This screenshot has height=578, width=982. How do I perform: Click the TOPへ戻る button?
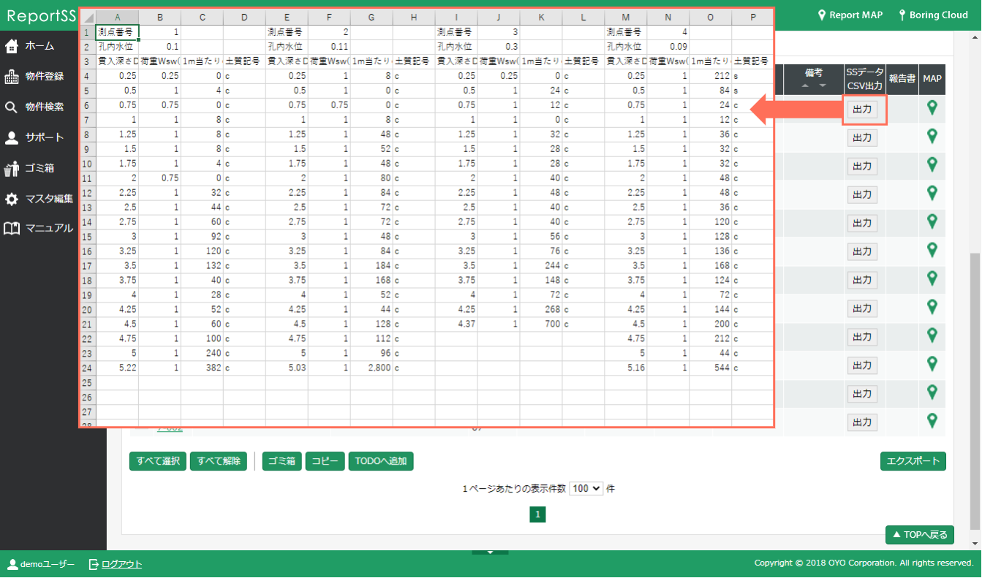pos(919,535)
